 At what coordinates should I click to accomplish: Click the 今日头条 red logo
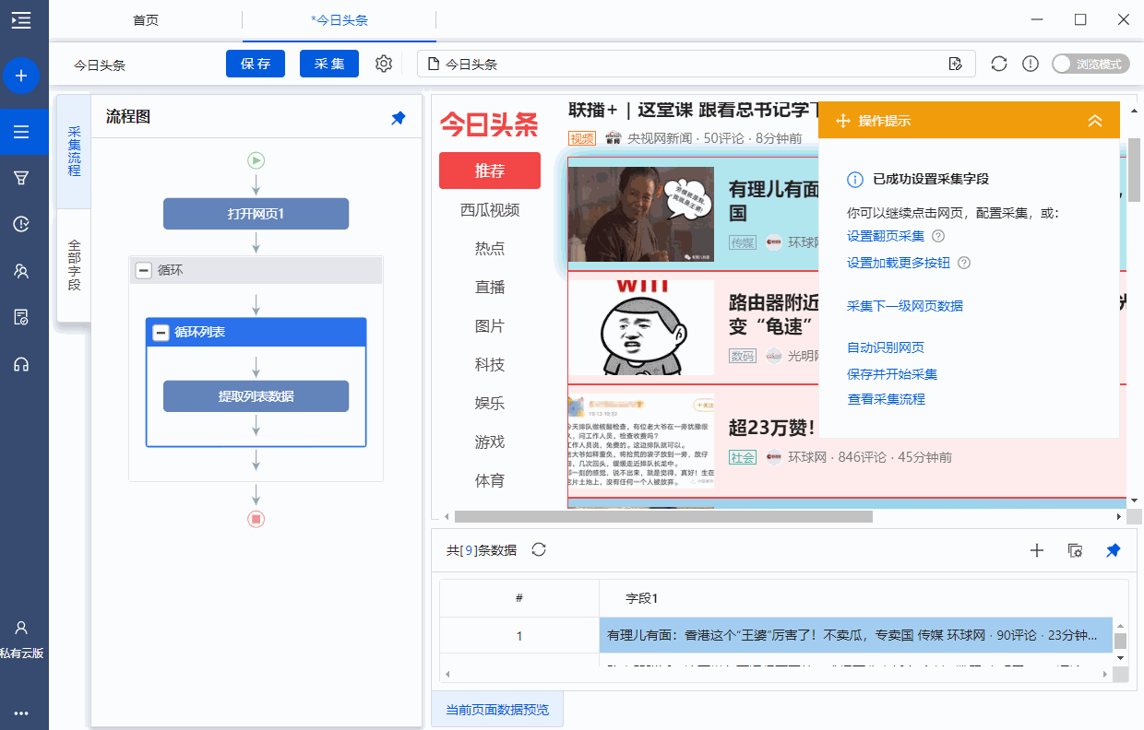(x=489, y=124)
